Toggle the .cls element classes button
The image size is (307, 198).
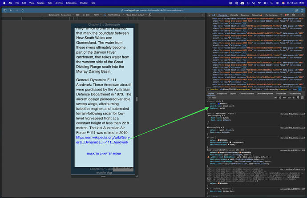coord(289,98)
